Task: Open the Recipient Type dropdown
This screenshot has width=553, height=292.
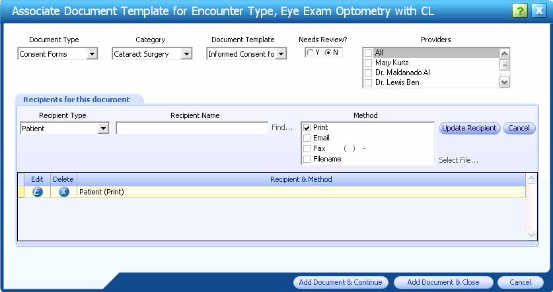Action: pyautogui.click(x=103, y=129)
